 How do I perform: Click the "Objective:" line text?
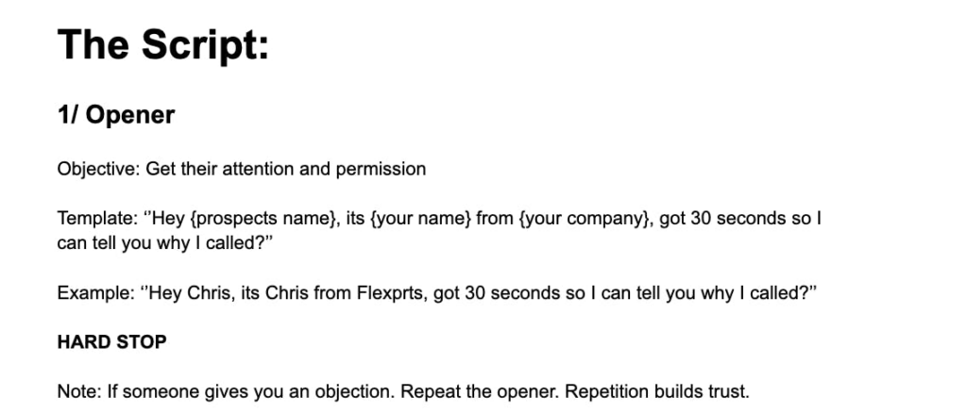(x=241, y=169)
